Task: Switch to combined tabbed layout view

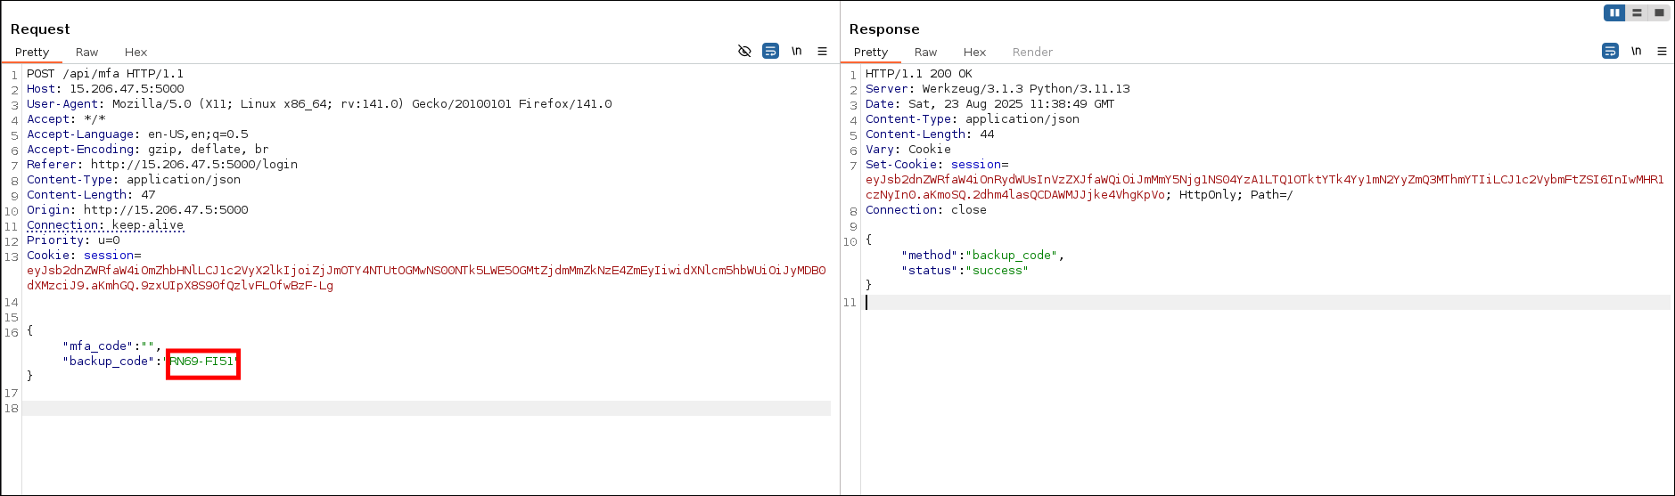Action: click(1658, 12)
